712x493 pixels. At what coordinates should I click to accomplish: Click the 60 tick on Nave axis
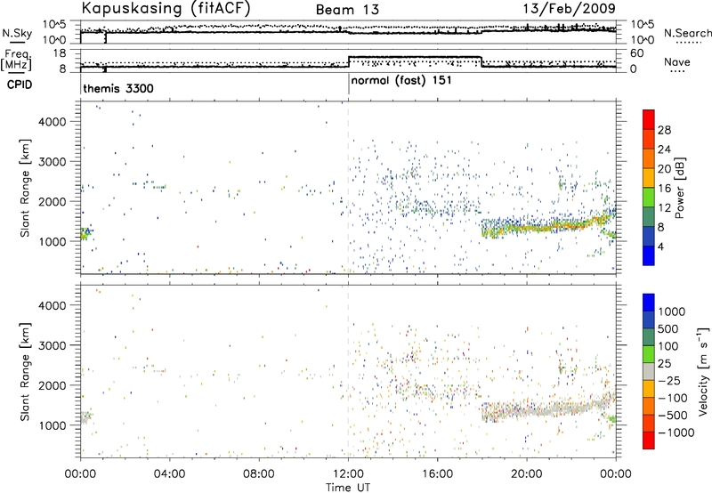pos(637,53)
